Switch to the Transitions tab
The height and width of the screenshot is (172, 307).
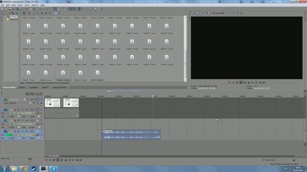pos(34,87)
